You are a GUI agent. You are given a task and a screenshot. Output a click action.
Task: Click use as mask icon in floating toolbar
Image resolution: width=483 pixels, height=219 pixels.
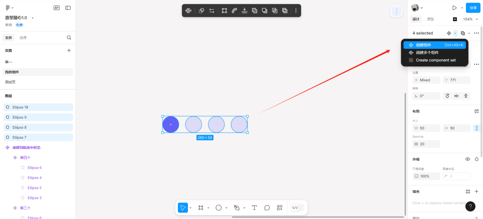click(x=202, y=11)
